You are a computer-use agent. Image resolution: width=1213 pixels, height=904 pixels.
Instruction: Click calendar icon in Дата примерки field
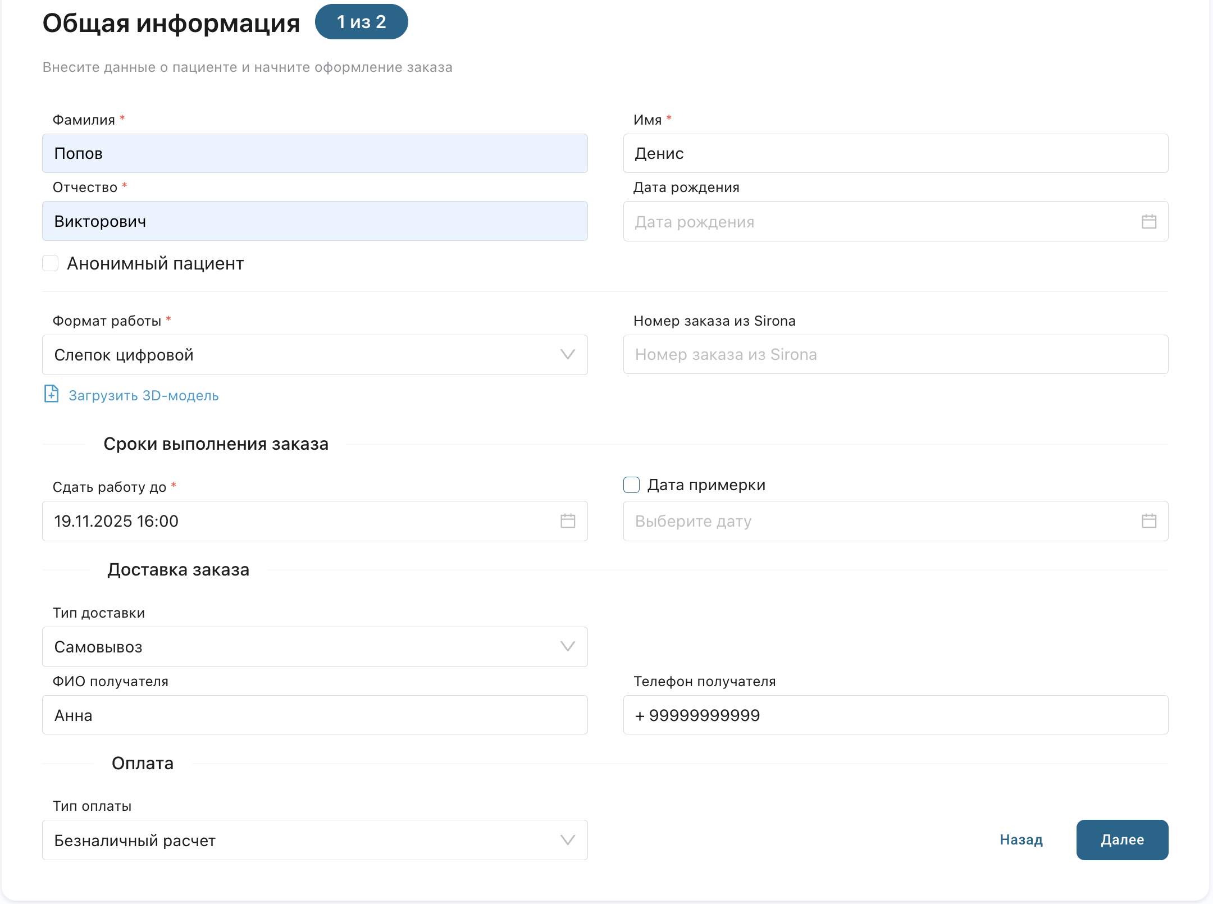click(1148, 521)
